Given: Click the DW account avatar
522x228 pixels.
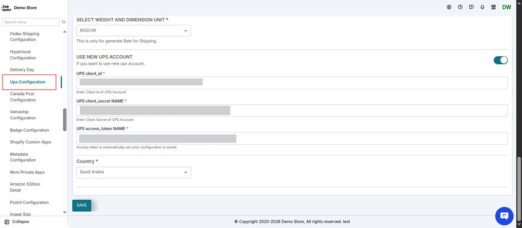Looking at the screenshot, I should [x=506, y=7].
